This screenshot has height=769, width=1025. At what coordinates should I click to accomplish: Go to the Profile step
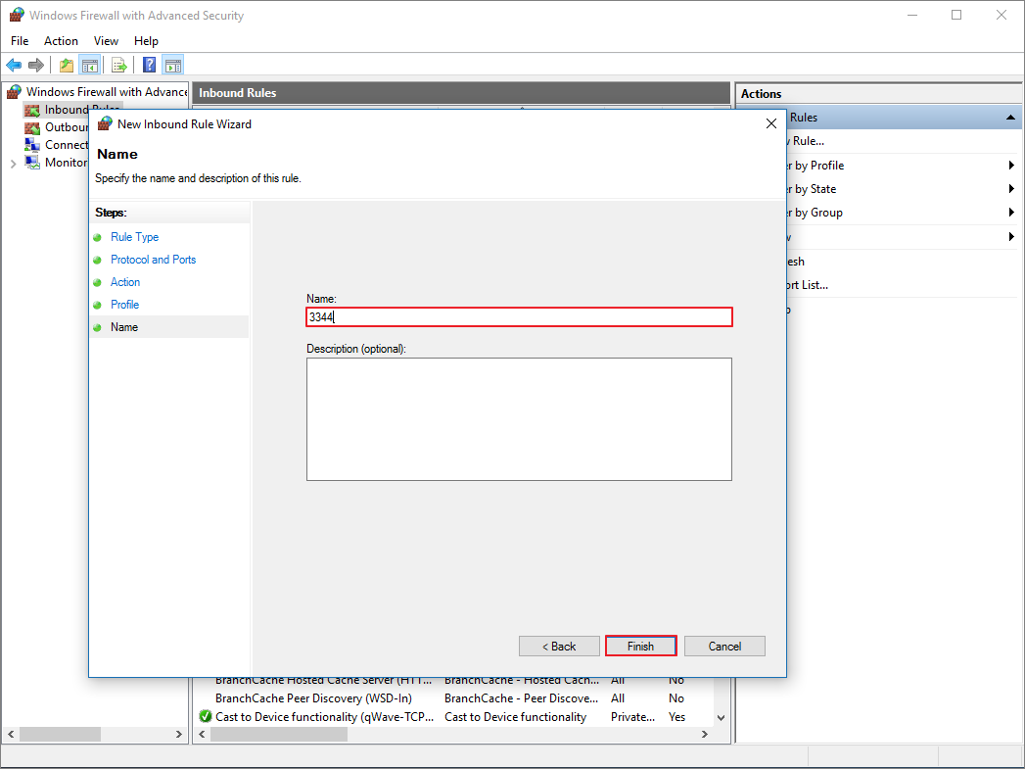125,304
